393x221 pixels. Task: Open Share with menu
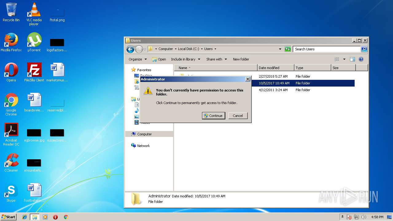pos(217,59)
